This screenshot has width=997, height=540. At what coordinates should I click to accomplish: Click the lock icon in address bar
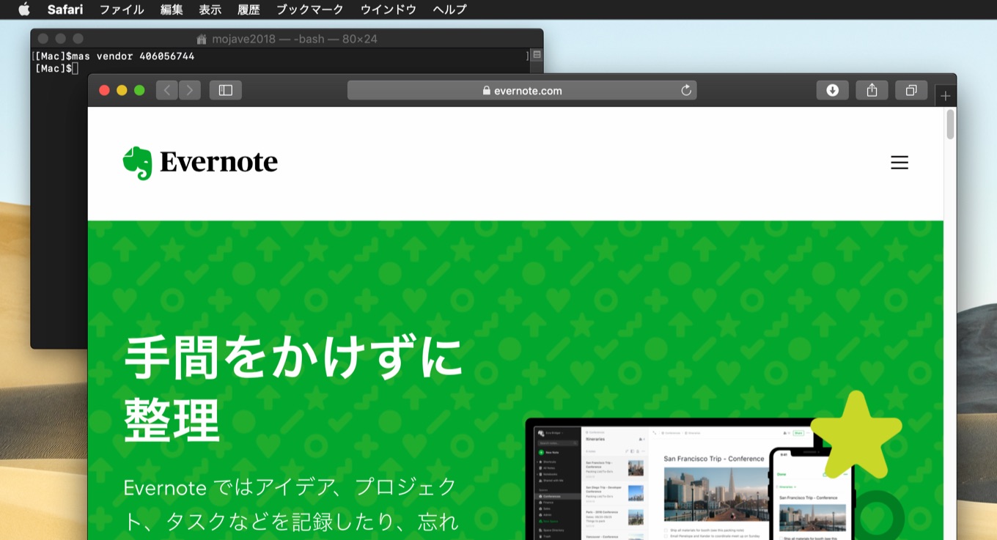[486, 91]
